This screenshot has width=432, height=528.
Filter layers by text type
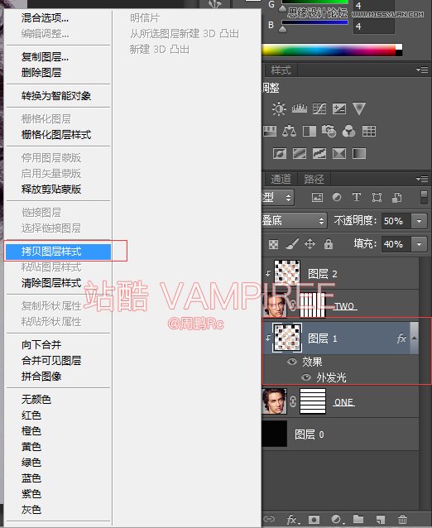[x=356, y=197]
